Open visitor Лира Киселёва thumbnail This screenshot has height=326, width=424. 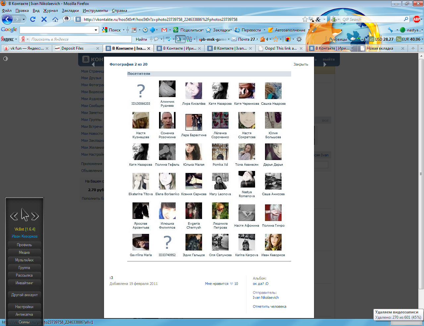point(194,91)
